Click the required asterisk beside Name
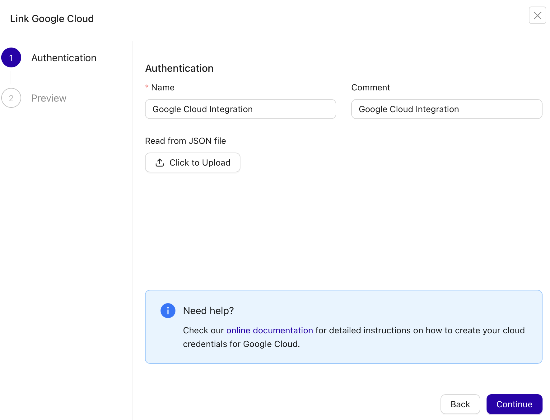The width and height of the screenshot is (550, 420). 147,87
